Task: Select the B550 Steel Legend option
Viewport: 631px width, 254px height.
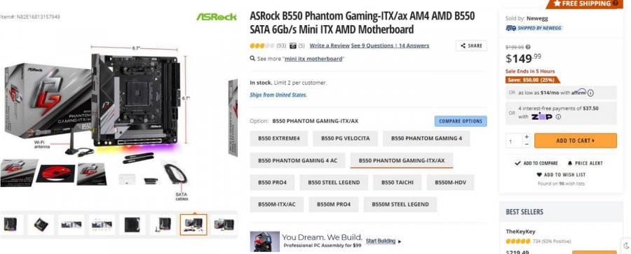Action: (334, 183)
